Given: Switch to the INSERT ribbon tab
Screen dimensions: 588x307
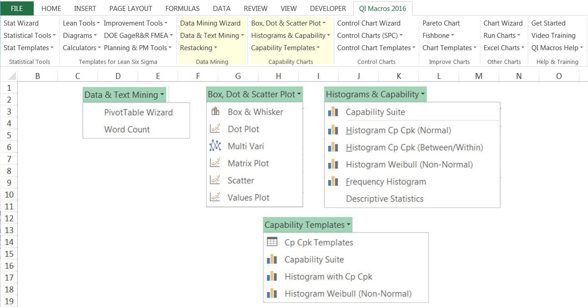Looking at the screenshot, I should (85, 8).
